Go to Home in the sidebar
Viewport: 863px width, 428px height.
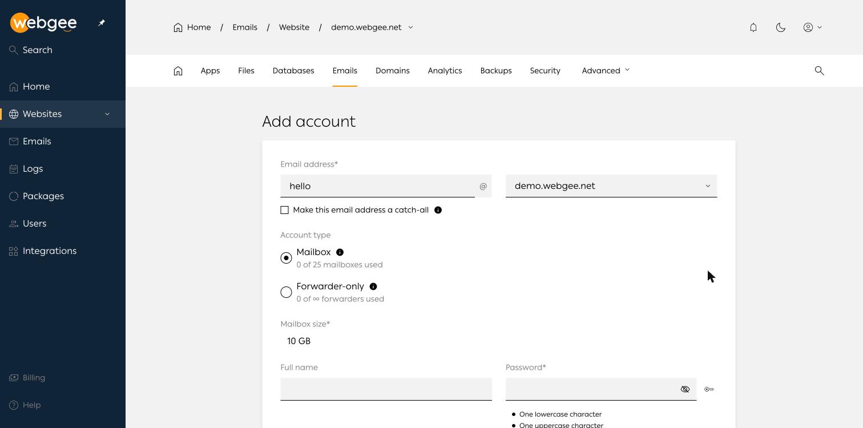63,87
